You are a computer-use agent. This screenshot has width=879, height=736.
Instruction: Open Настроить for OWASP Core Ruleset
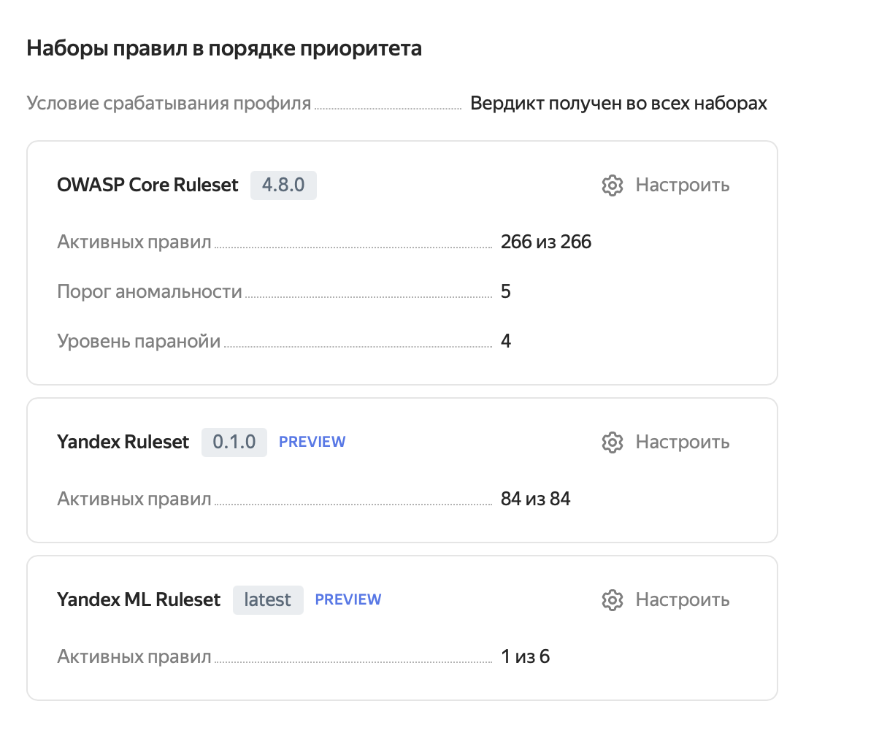[x=683, y=185]
